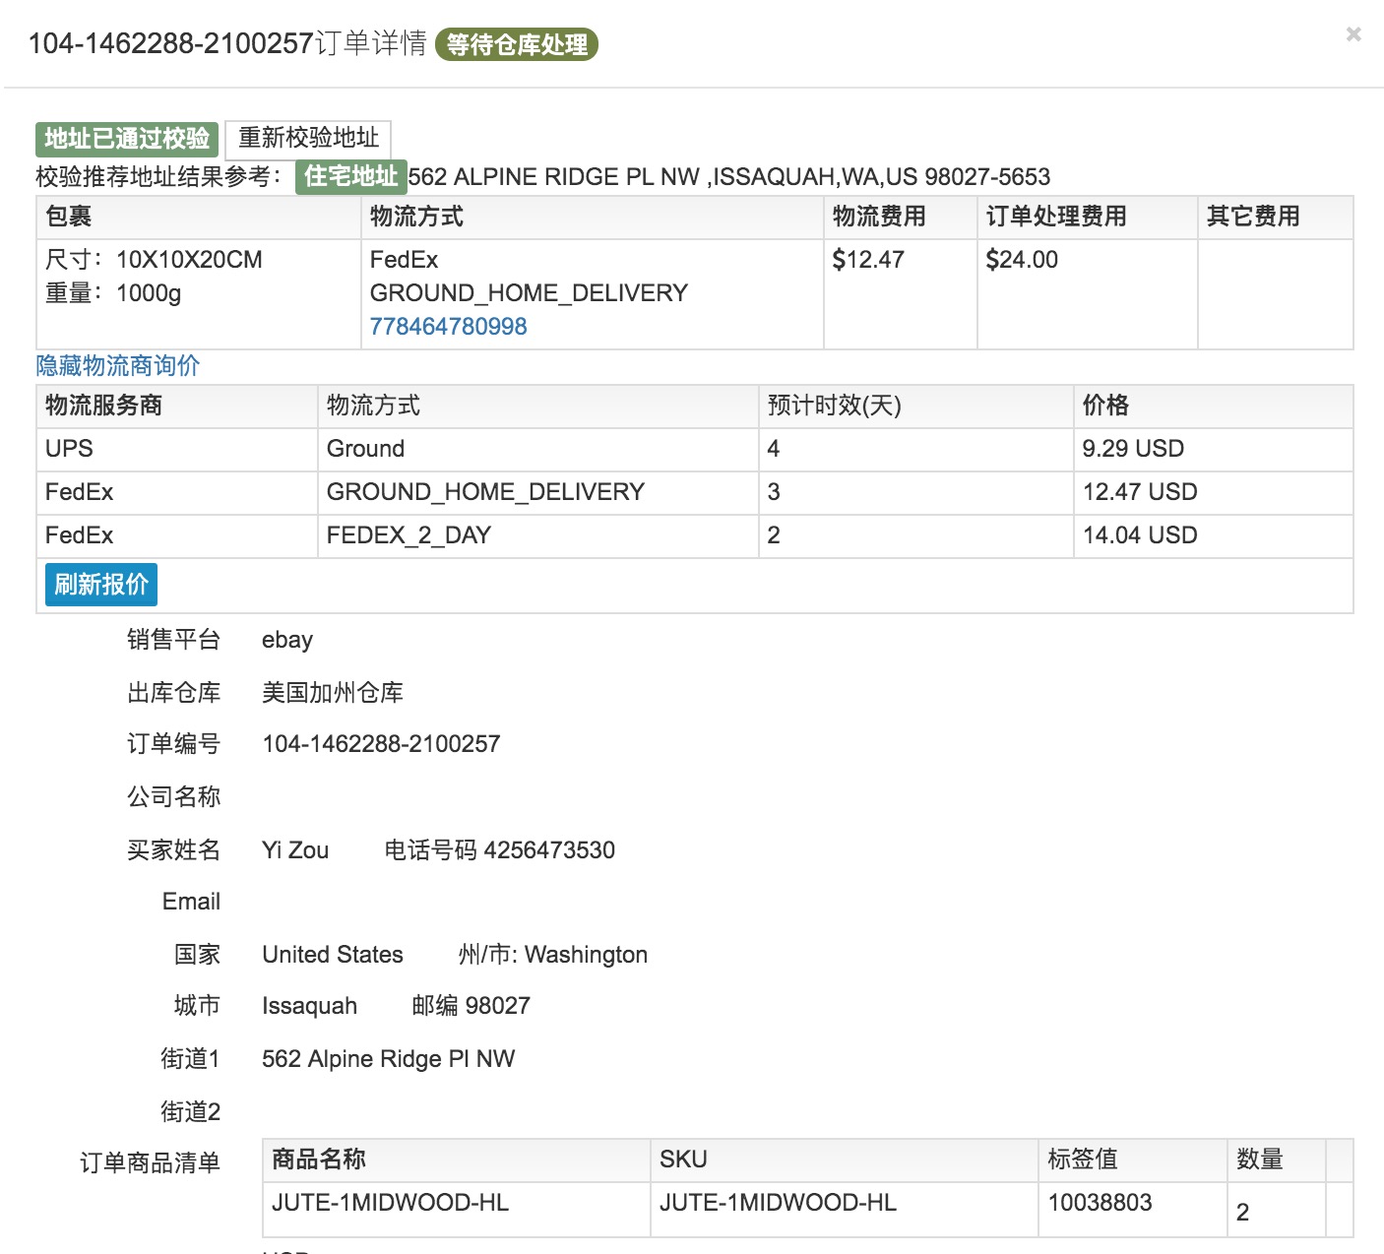The width and height of the screenshot is (1384, 1254).
Task: Click the SKU column cell JUTE-1MIDWOOD-HL
Action: (778, 1203)
